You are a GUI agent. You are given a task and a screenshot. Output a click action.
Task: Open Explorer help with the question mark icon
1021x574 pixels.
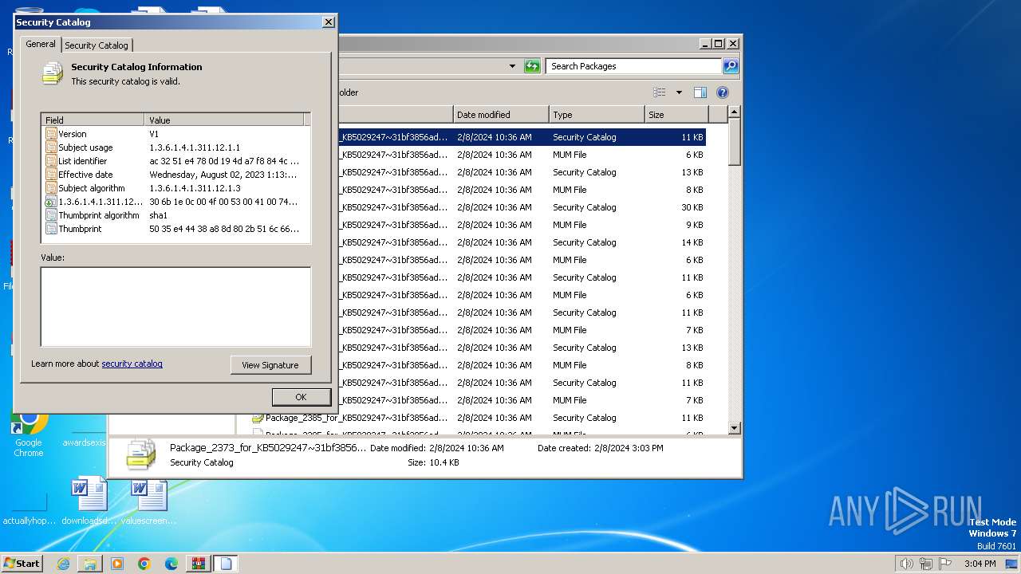point(723,92)
